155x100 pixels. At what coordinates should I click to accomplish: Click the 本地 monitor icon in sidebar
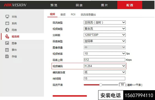7,17
